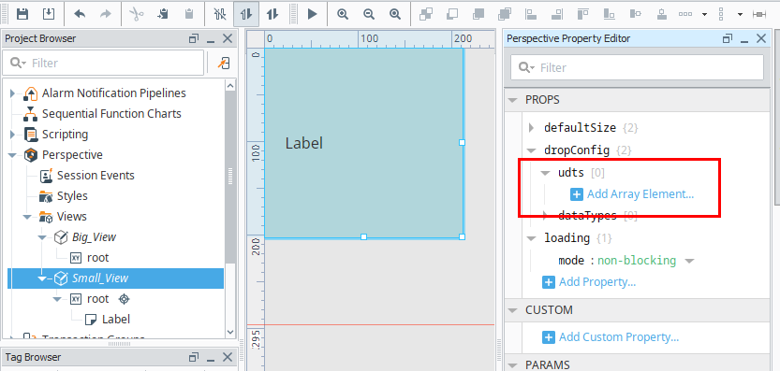Screen dimensions: 780x371
Task: Click the Undo arrow icon
Action: [80, 14]
